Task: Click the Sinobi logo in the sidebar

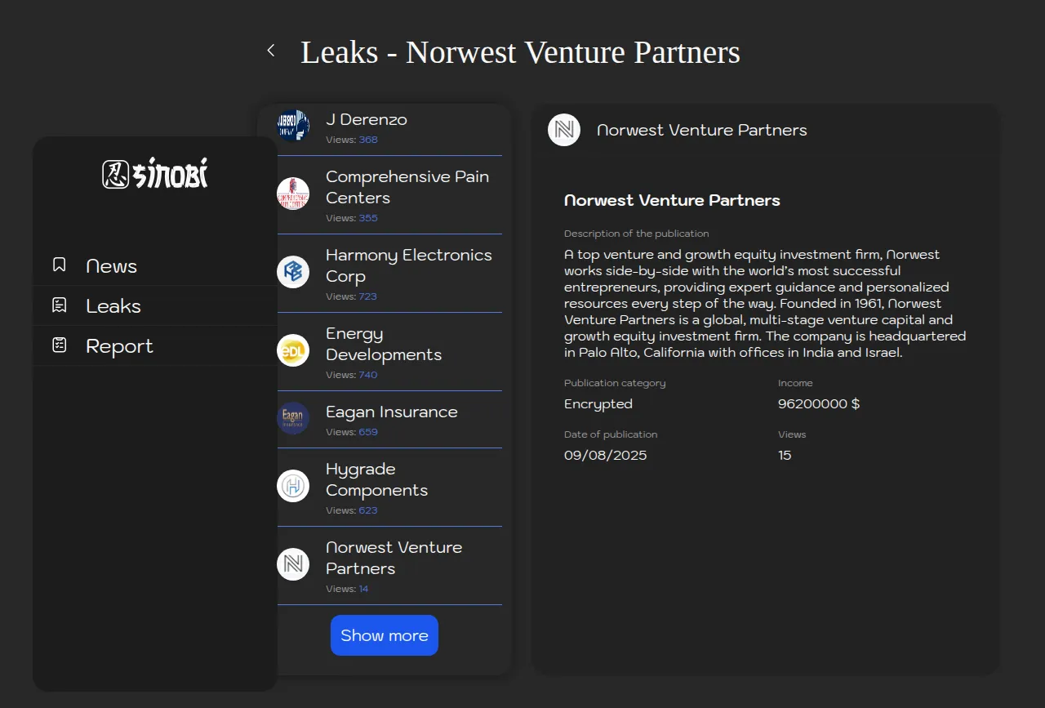Action: [155, 173]
